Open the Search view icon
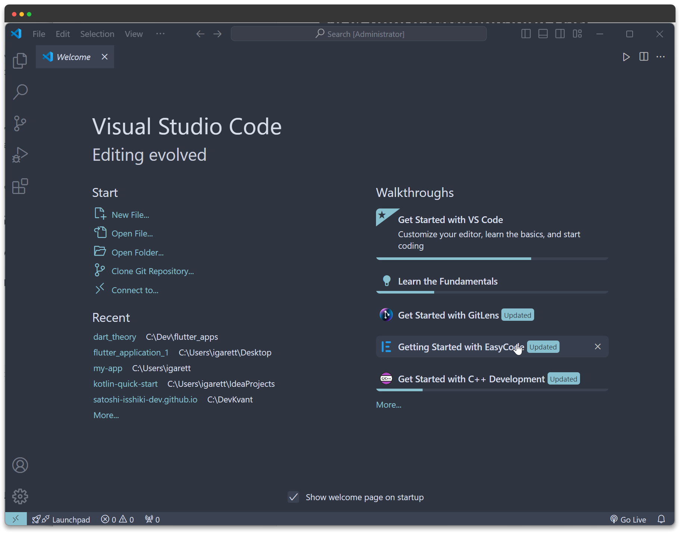Viewport: 680px width, 533px height. pos(20,92)
